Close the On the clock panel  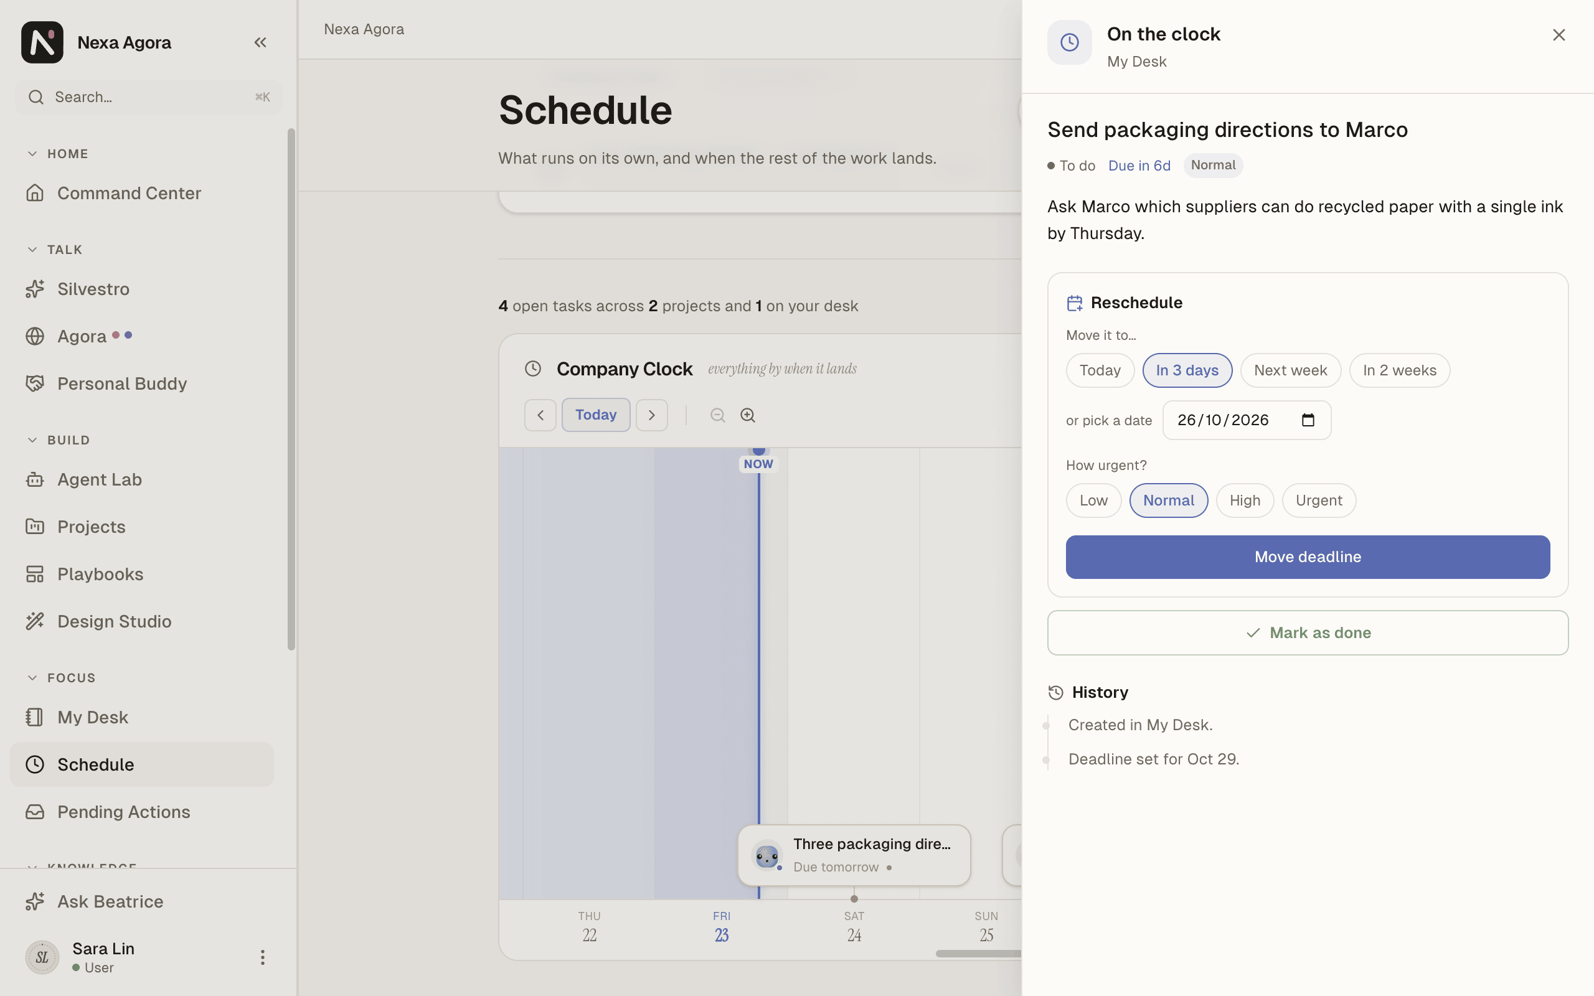click(1559, 35)
